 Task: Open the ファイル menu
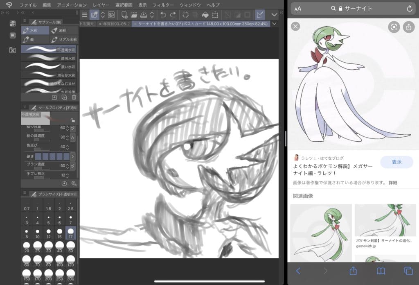(28, 5)
